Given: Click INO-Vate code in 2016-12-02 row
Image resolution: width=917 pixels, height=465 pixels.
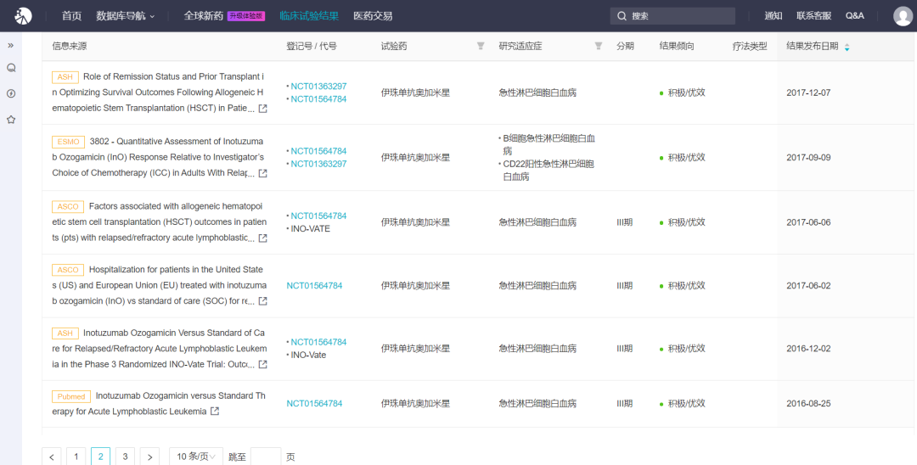Looking at the screenshot, I should pos(308,355).
